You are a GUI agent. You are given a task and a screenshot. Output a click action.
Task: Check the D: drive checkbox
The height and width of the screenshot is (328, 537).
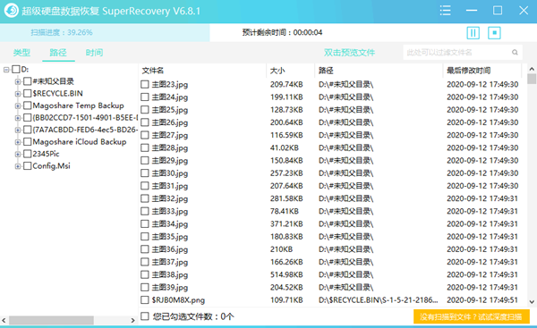(16, 70)
